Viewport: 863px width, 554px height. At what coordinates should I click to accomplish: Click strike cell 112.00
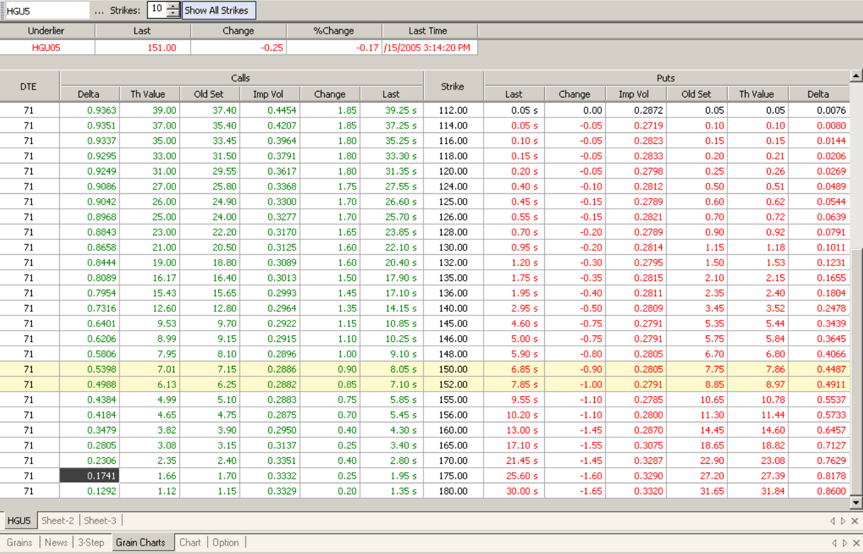click(x=453, y=110)
